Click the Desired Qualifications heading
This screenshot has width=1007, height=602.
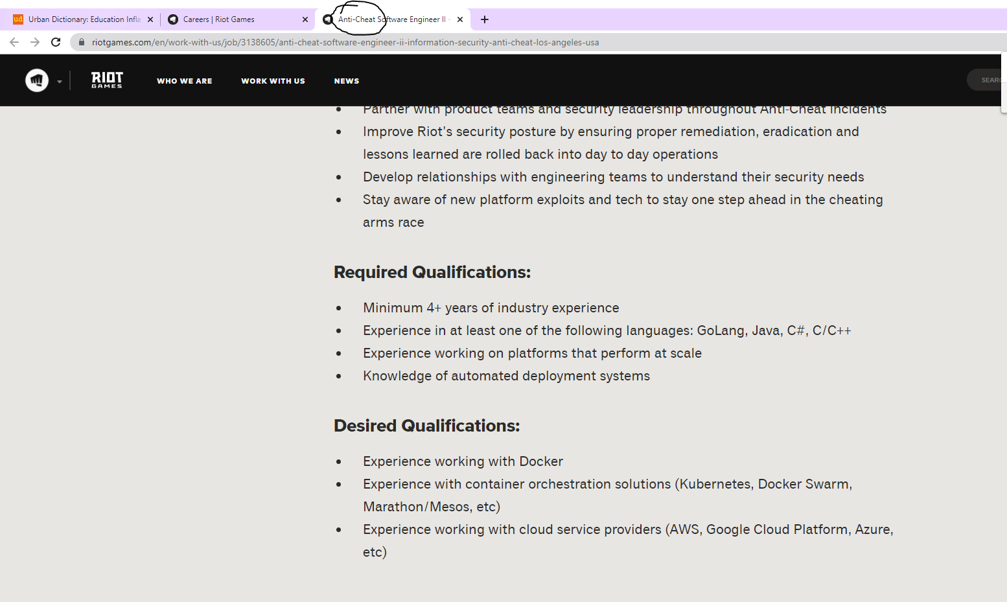point(427,426)
